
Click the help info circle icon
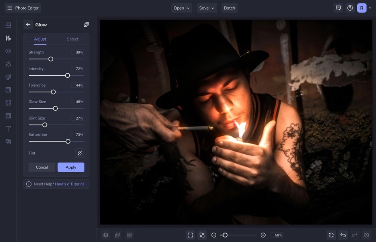[x=29, y=184]
